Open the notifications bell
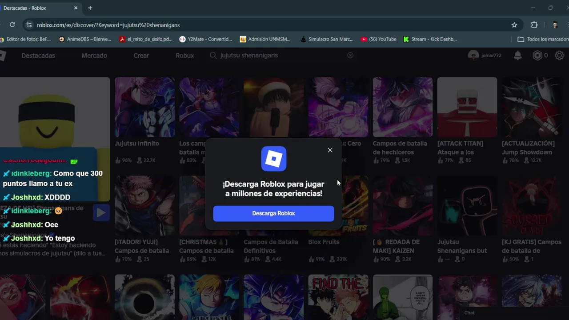 coord(518,56)
